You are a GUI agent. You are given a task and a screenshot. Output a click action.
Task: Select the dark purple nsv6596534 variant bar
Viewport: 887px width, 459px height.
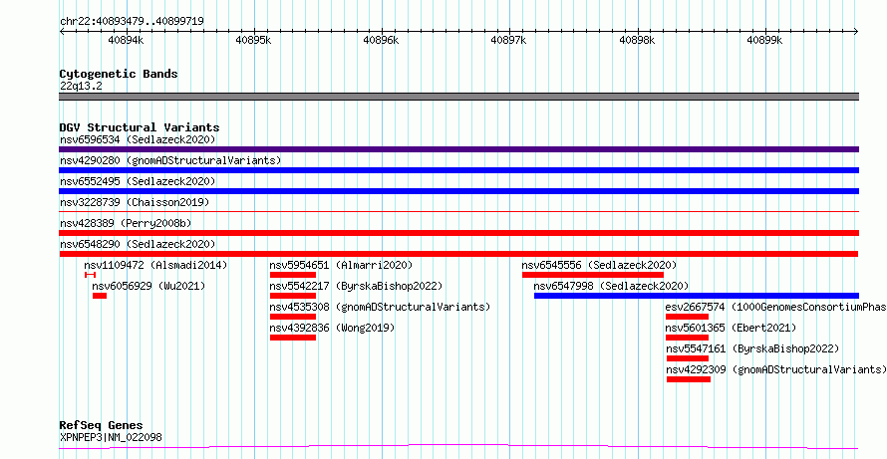pos(458,149)
